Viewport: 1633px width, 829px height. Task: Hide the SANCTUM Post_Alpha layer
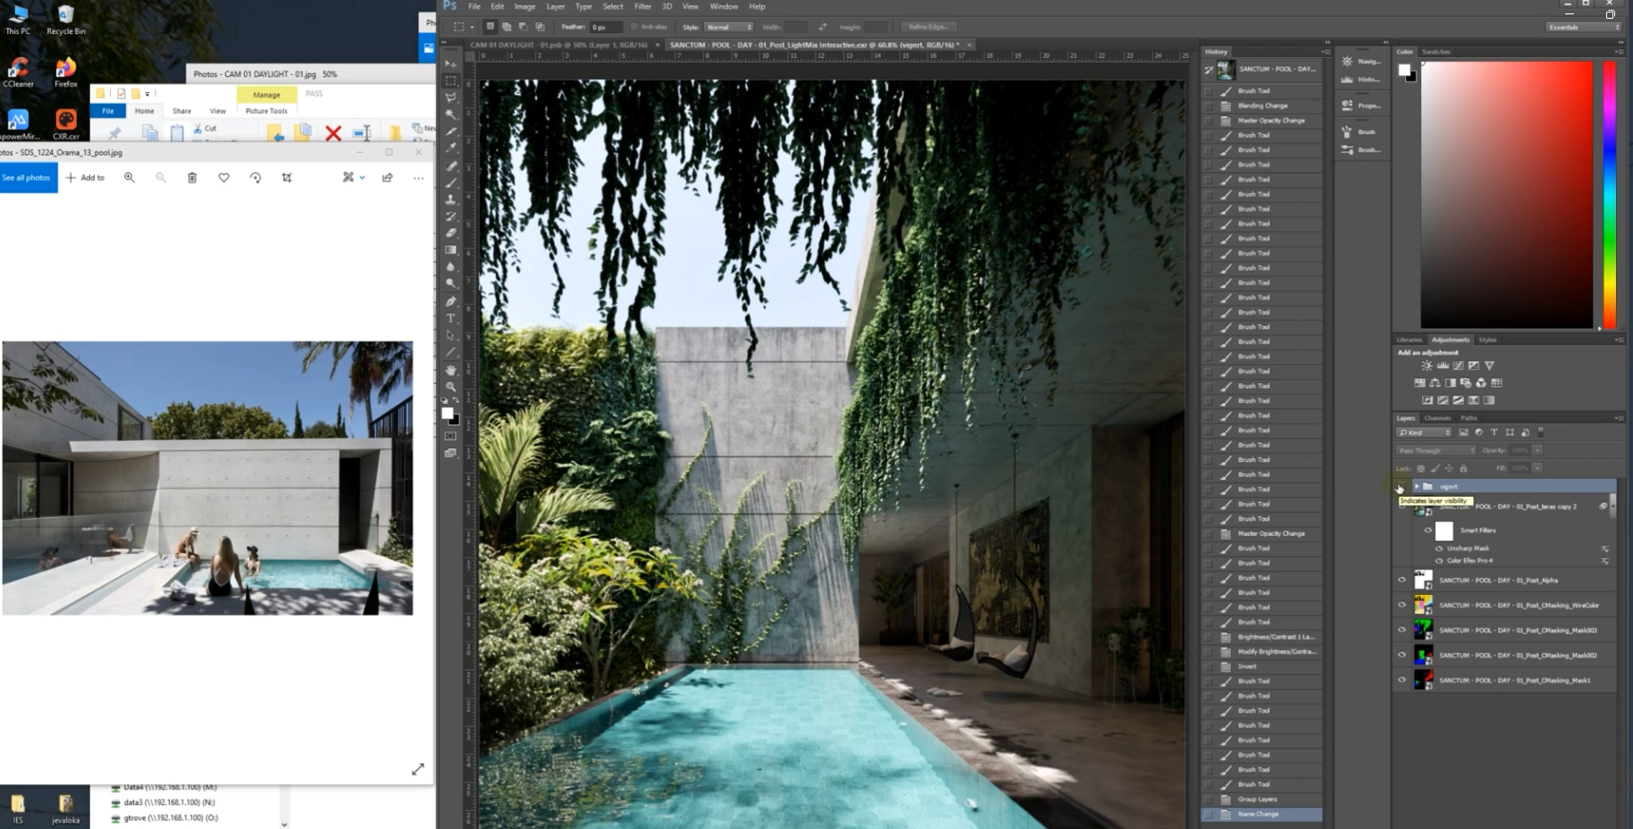(x=1403, y=580)
